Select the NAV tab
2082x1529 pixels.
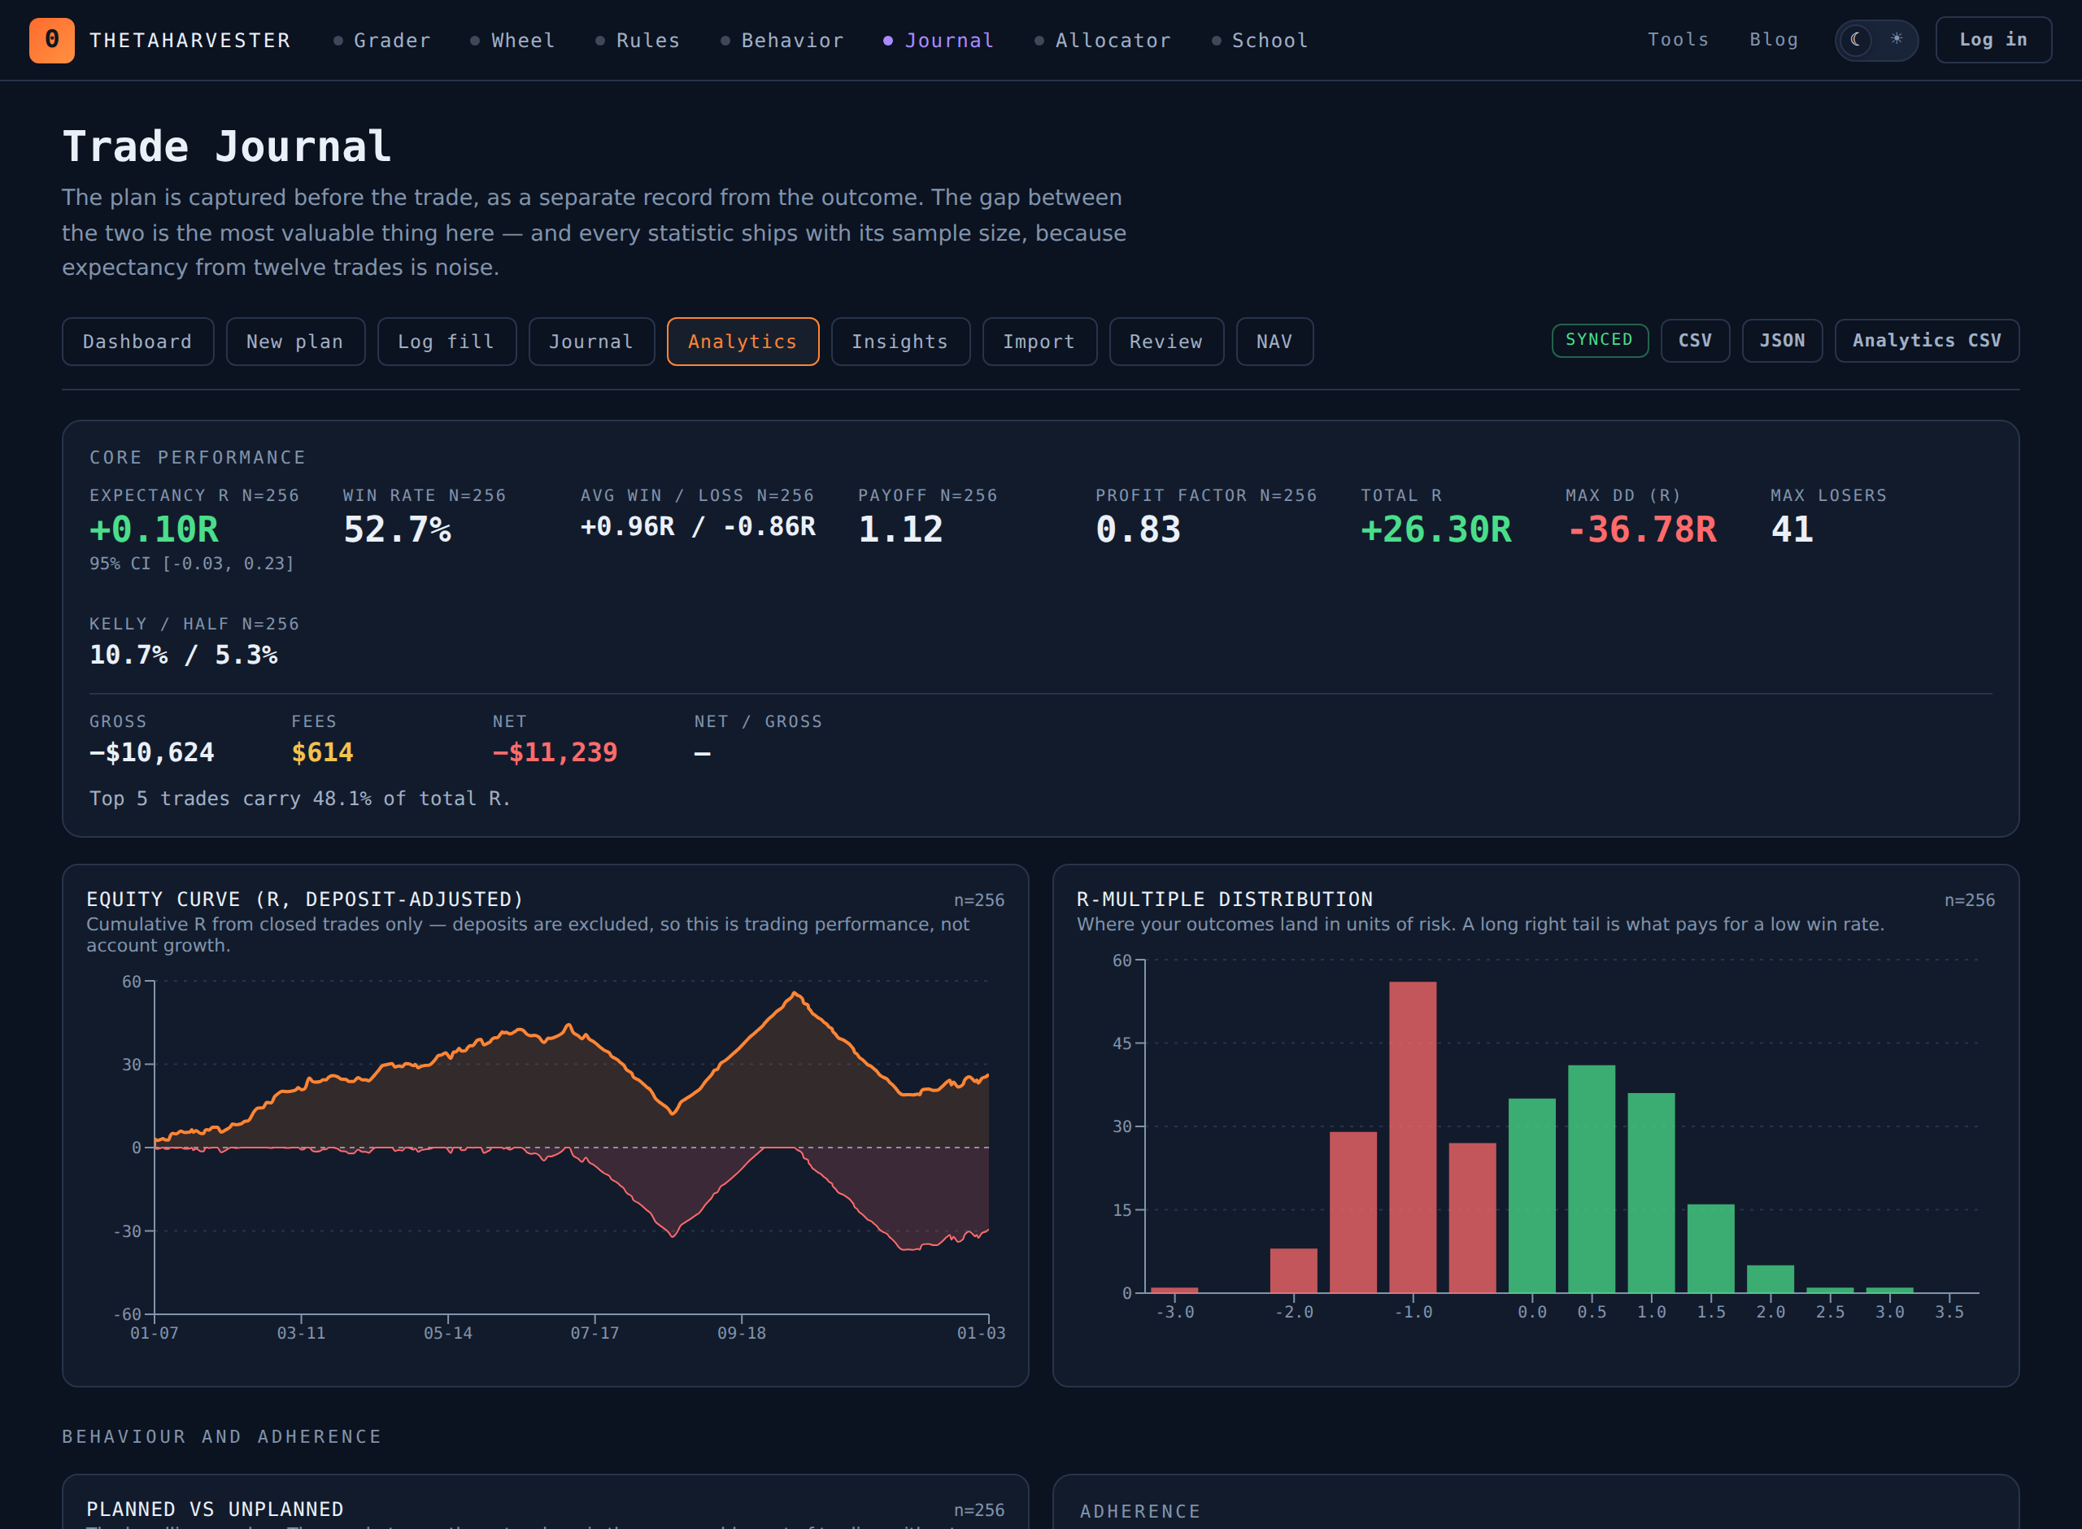(1274, 342)
